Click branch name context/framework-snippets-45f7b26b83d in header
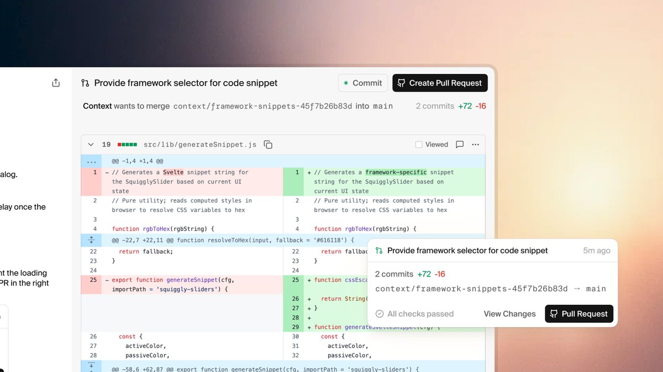Image resolution: width=663 pixels, height=372 pixels. (262, 106)
